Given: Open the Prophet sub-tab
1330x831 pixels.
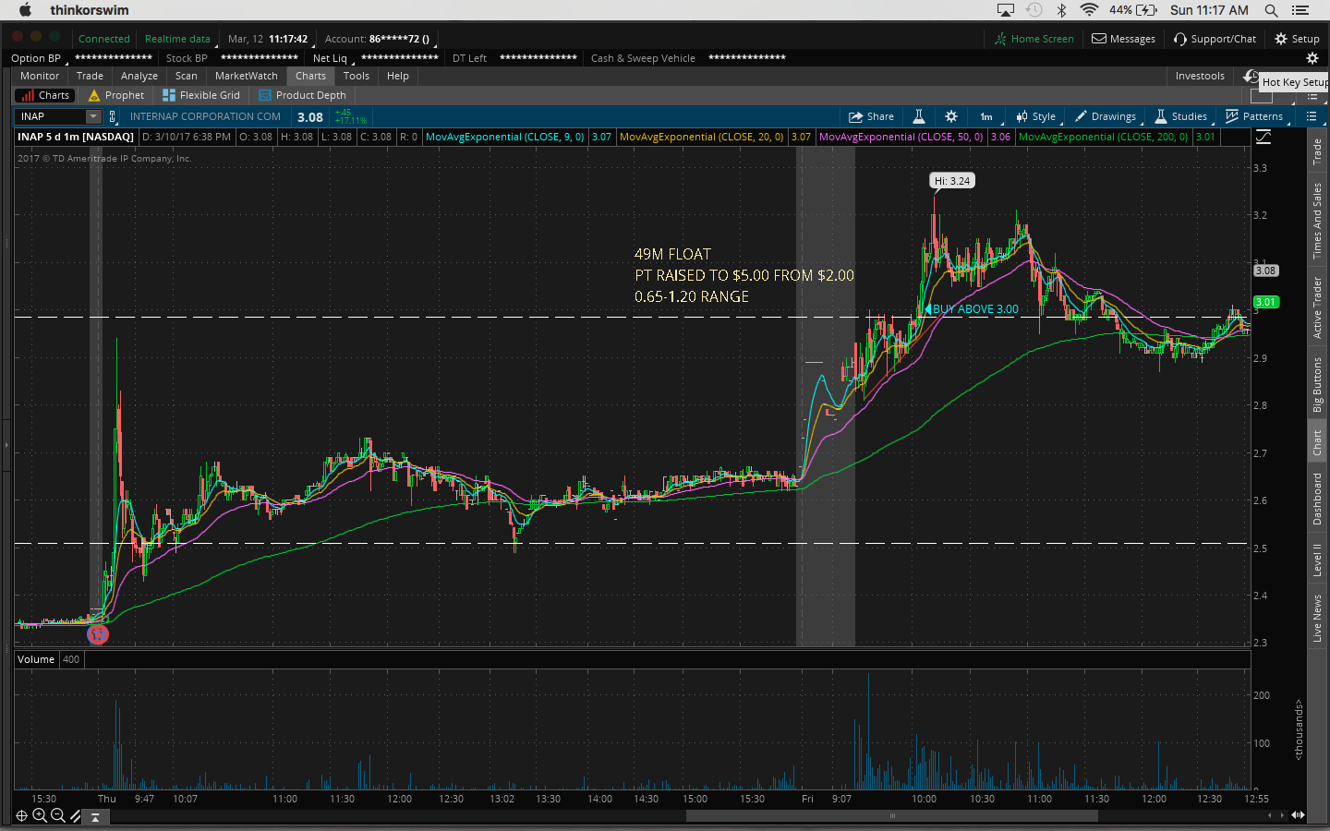Looking at the screenshot, I should tap(116, 95).
